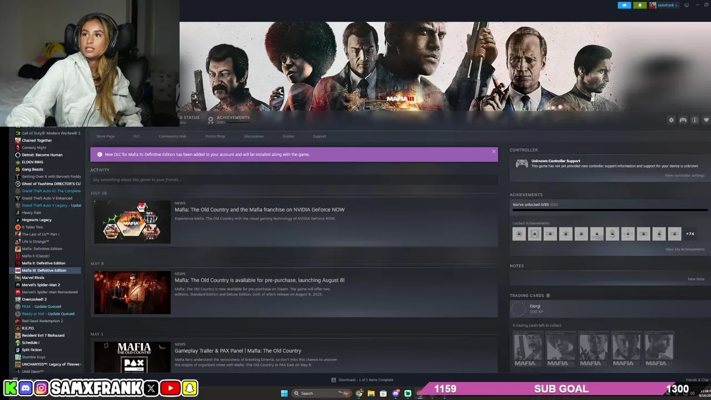711x400 pixels.
Task: Click the first locked achievement icon
Action: tap(519, 234)
